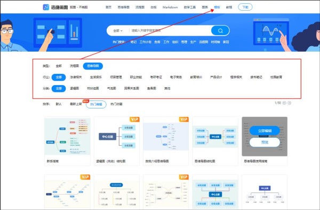Select 思维导图 type filter

click(93, 66)
